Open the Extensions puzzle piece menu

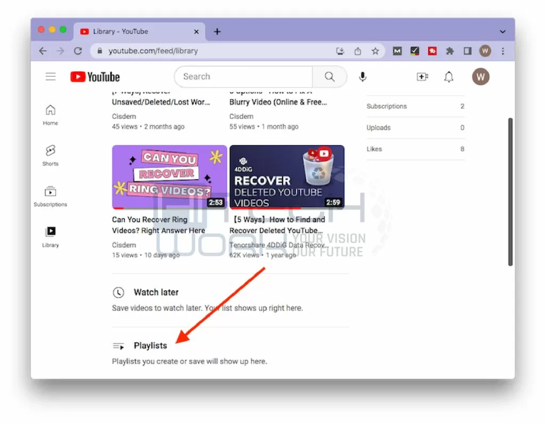(450, 51)
